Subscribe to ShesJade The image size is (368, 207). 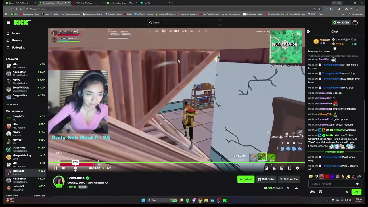tap(289, 179)
